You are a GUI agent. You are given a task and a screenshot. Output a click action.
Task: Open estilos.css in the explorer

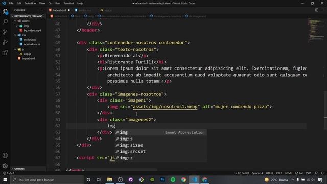pyautogui.click(x=30, y=40)
